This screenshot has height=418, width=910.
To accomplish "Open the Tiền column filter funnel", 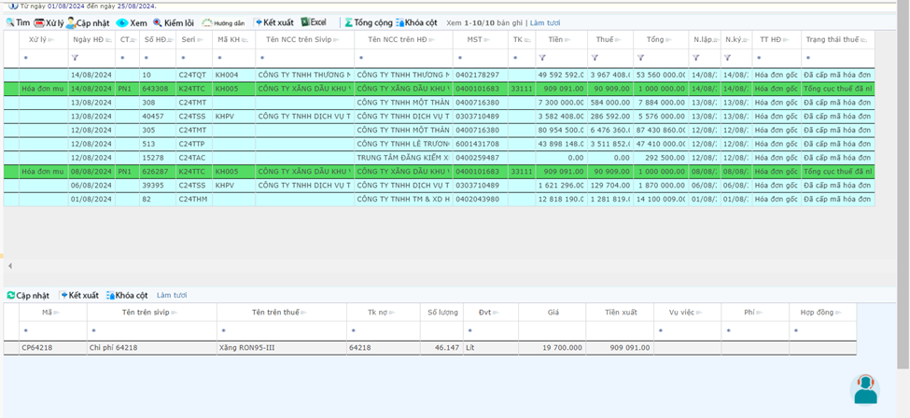I will click(x=542, y=58).
